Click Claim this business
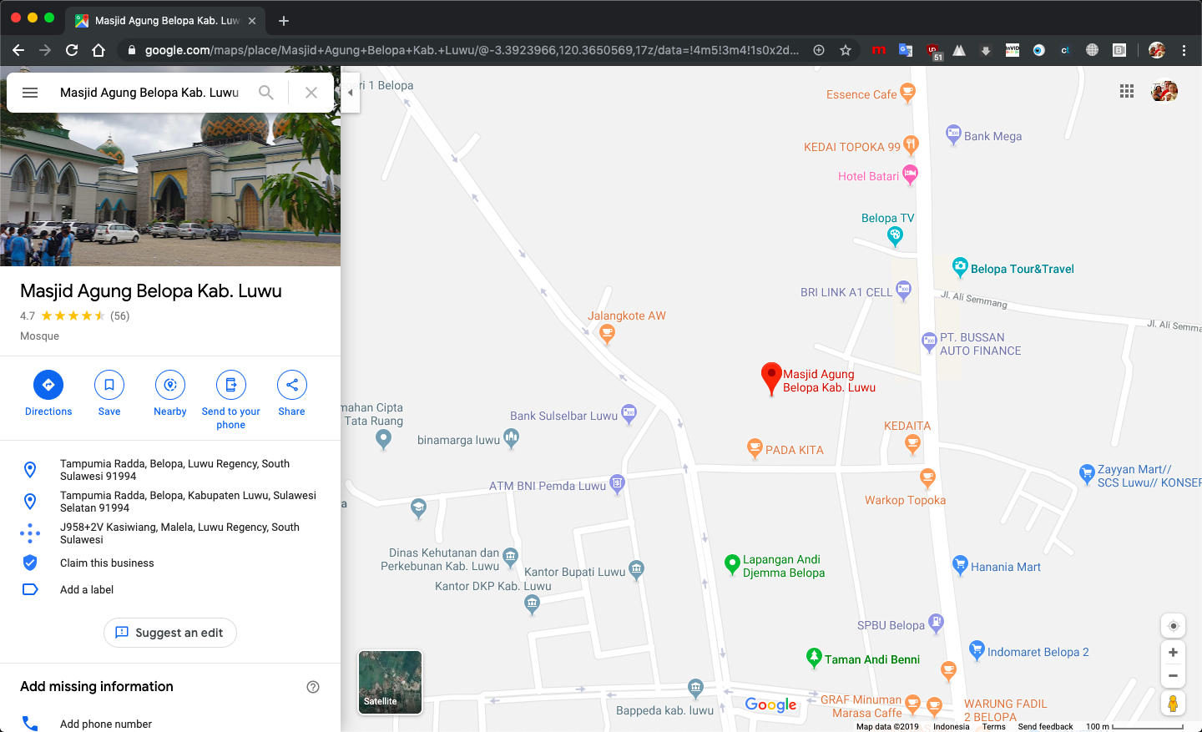 coord(107,563)
